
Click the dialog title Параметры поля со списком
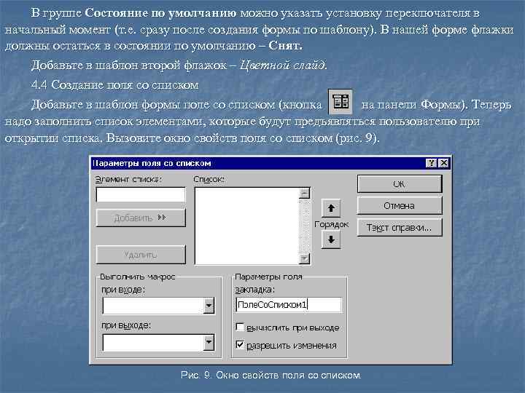pos(152,164)
